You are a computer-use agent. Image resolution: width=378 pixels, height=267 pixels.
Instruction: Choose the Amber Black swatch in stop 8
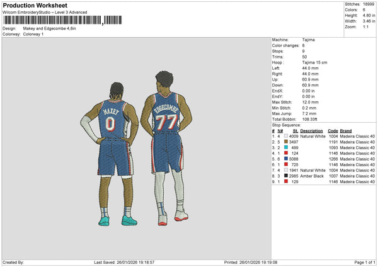click(285, 176)
